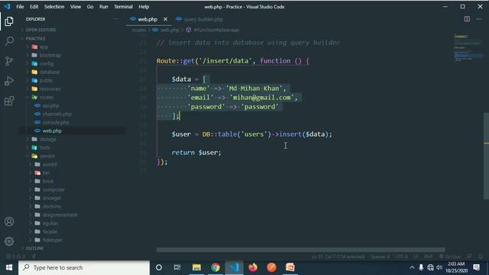
Task: Open console.php in the file tree
Action: pyautogui.click(x=56, y=122)
